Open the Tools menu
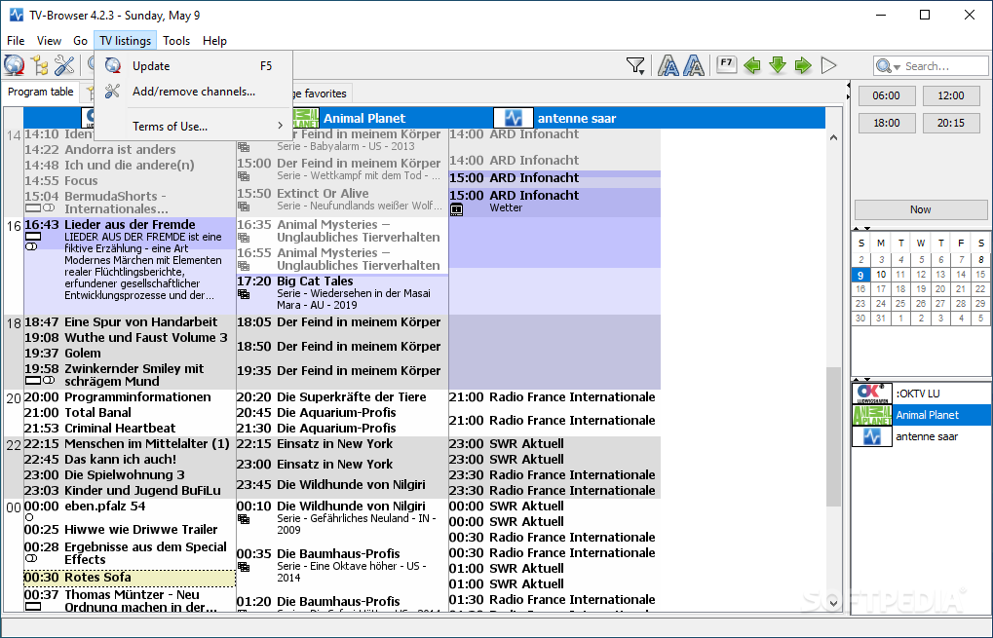The width and height of the screenshot is (993, 638). click(176, 41)
